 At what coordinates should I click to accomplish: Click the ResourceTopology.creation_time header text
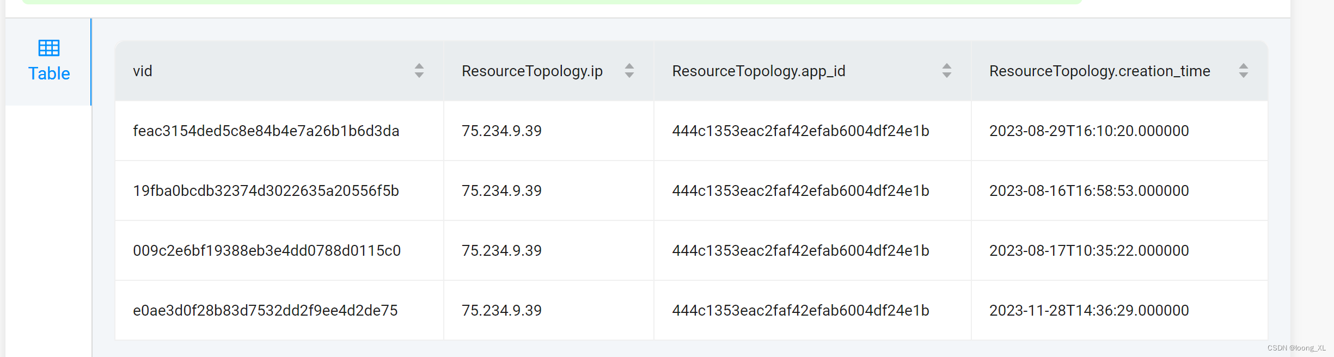(1099, 71)
